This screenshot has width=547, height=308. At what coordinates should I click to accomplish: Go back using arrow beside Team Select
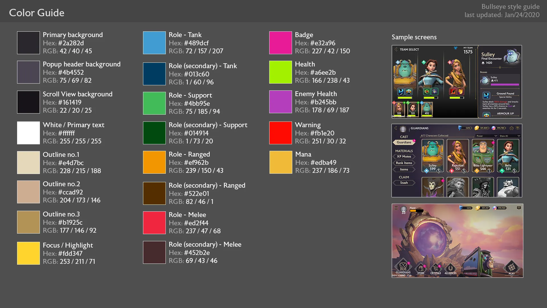[x=396, y=49]
